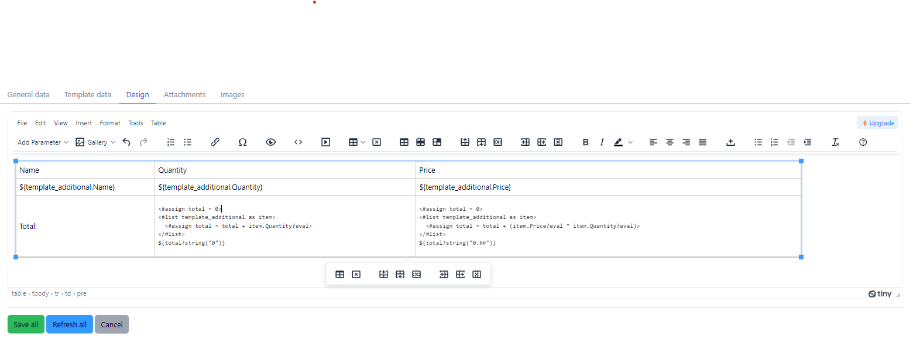Preview the document with the eye icon
The height and width of the screenshot is (339, 913).
(270, 142)
